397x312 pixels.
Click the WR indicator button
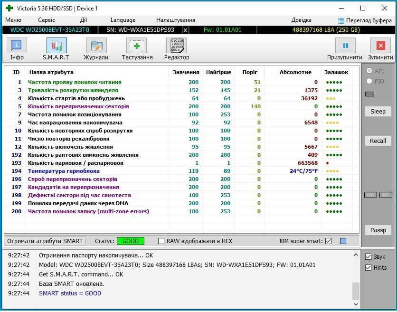click(x=370, y=195)
